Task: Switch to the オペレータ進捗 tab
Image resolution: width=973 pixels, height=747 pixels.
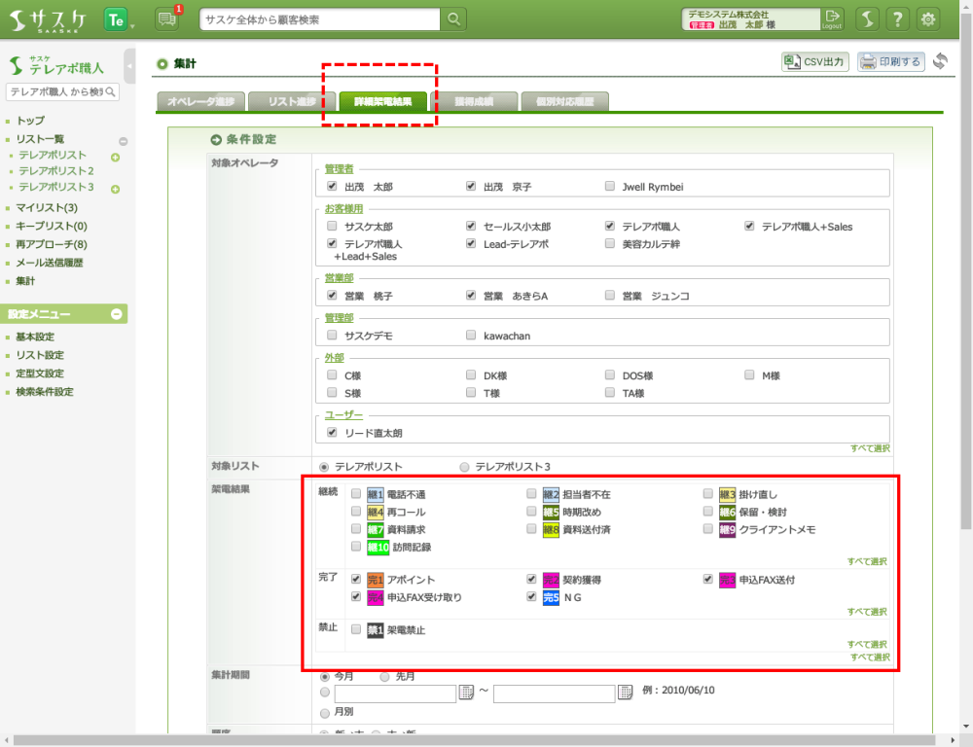Action: tap(200, 101)
